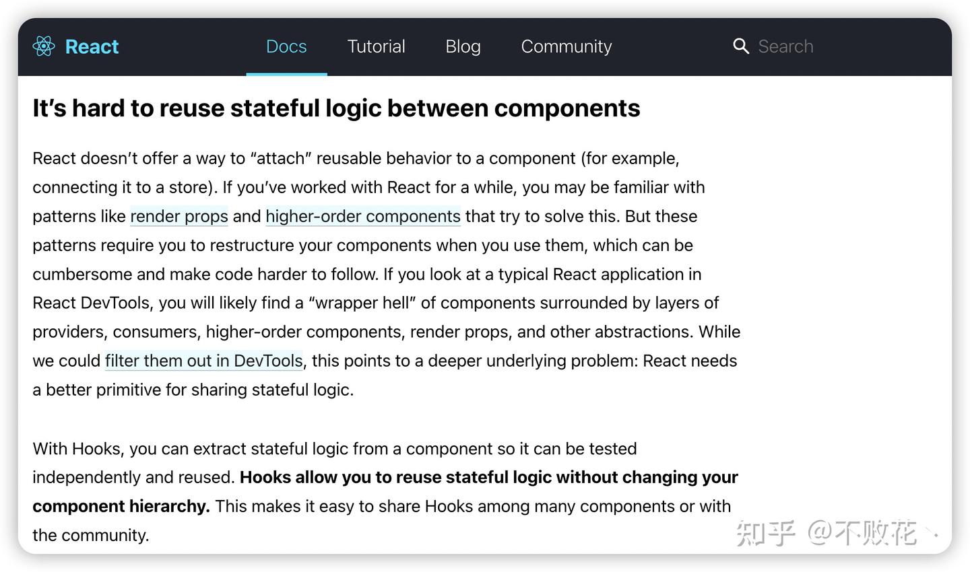Click the closing words 'the community.'
Screen dimensions: 970x572
pos(91,535)
